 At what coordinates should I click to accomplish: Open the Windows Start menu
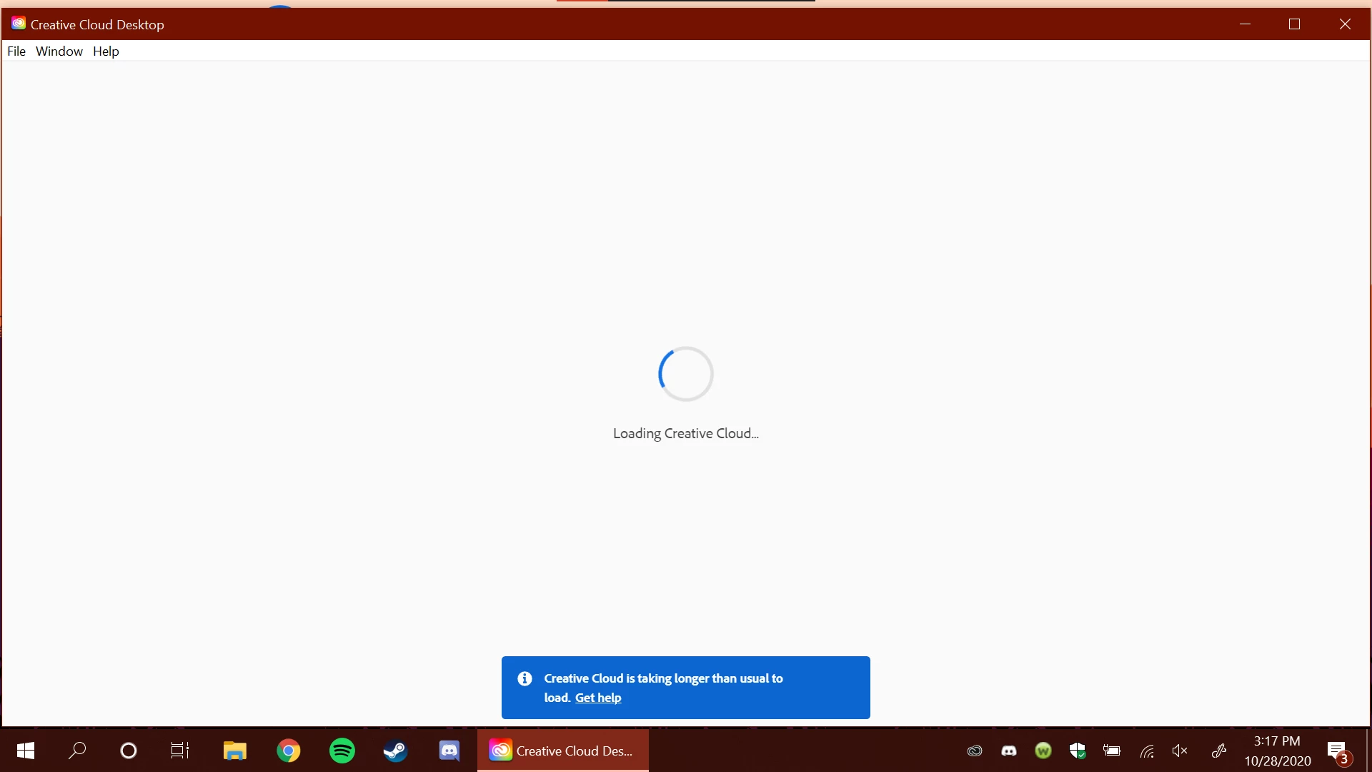pyautogui.click(x=26, y=751)
